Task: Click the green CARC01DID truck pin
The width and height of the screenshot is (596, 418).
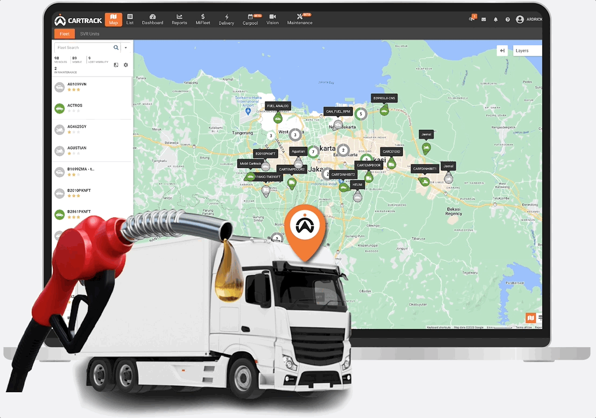Action: [392, 164]
